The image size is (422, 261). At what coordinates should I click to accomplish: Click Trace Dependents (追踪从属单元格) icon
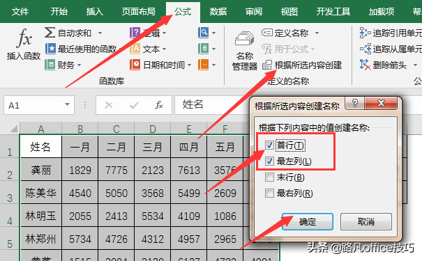tap(366, 49)
